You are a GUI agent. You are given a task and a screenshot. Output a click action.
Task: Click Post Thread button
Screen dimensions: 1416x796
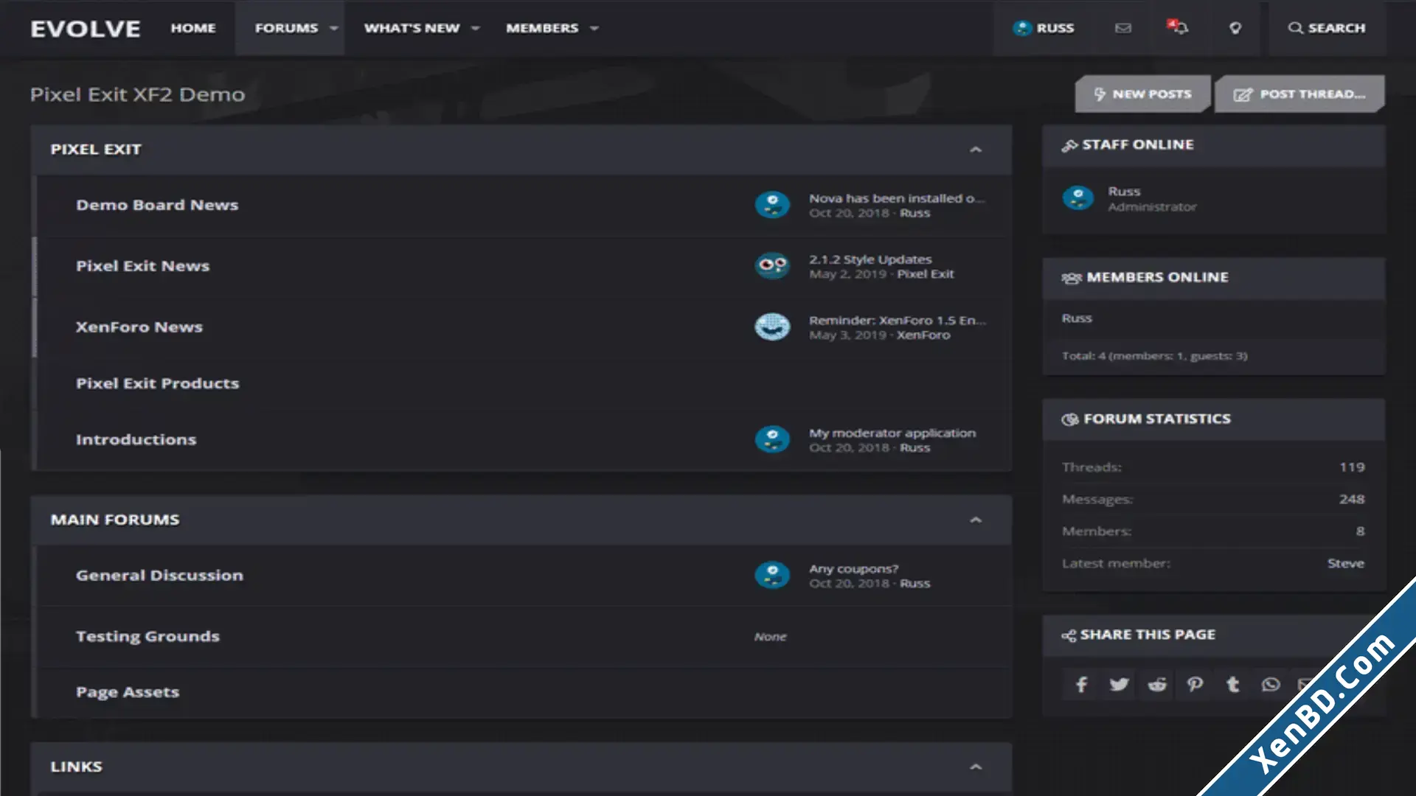pos(1299,94)
